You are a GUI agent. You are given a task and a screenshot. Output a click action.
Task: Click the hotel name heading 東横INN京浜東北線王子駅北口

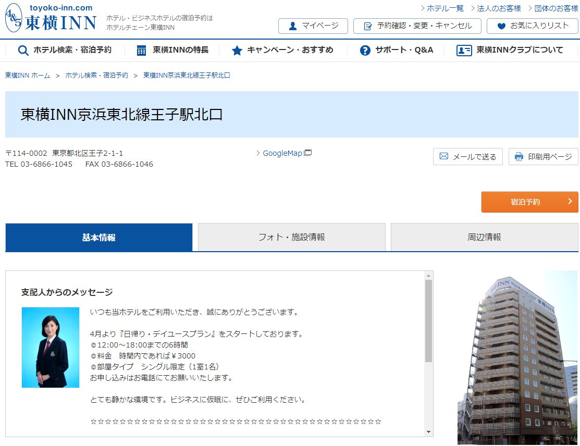(x=122, y=115)
